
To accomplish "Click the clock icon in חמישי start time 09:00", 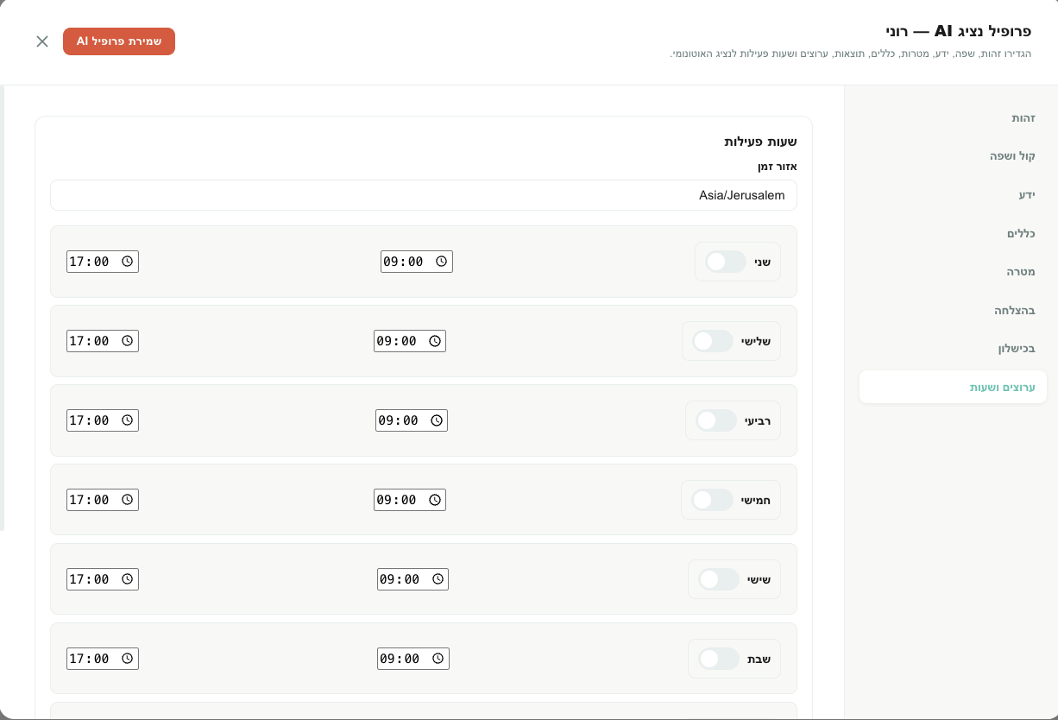I will click(434, 500).
